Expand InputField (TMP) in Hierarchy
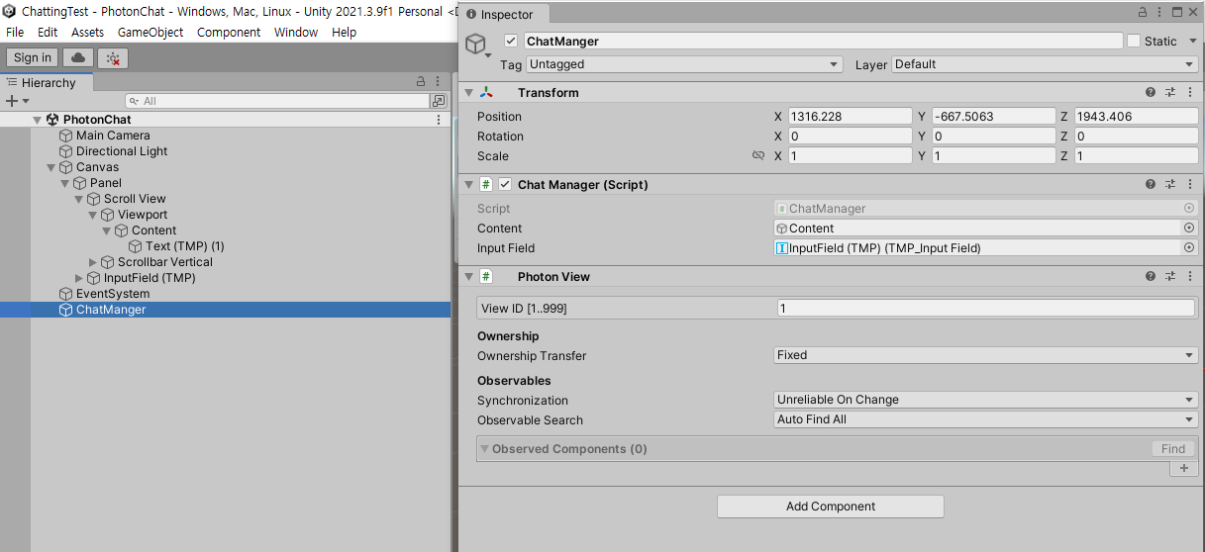This screenshot has width=1205, height=552. coord(79,278)
